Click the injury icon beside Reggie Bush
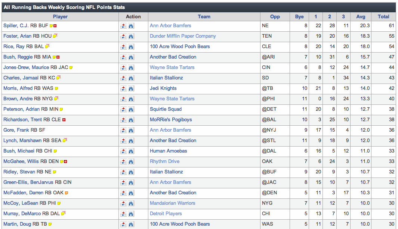398x229 pixels. click(x=58, y=57)
